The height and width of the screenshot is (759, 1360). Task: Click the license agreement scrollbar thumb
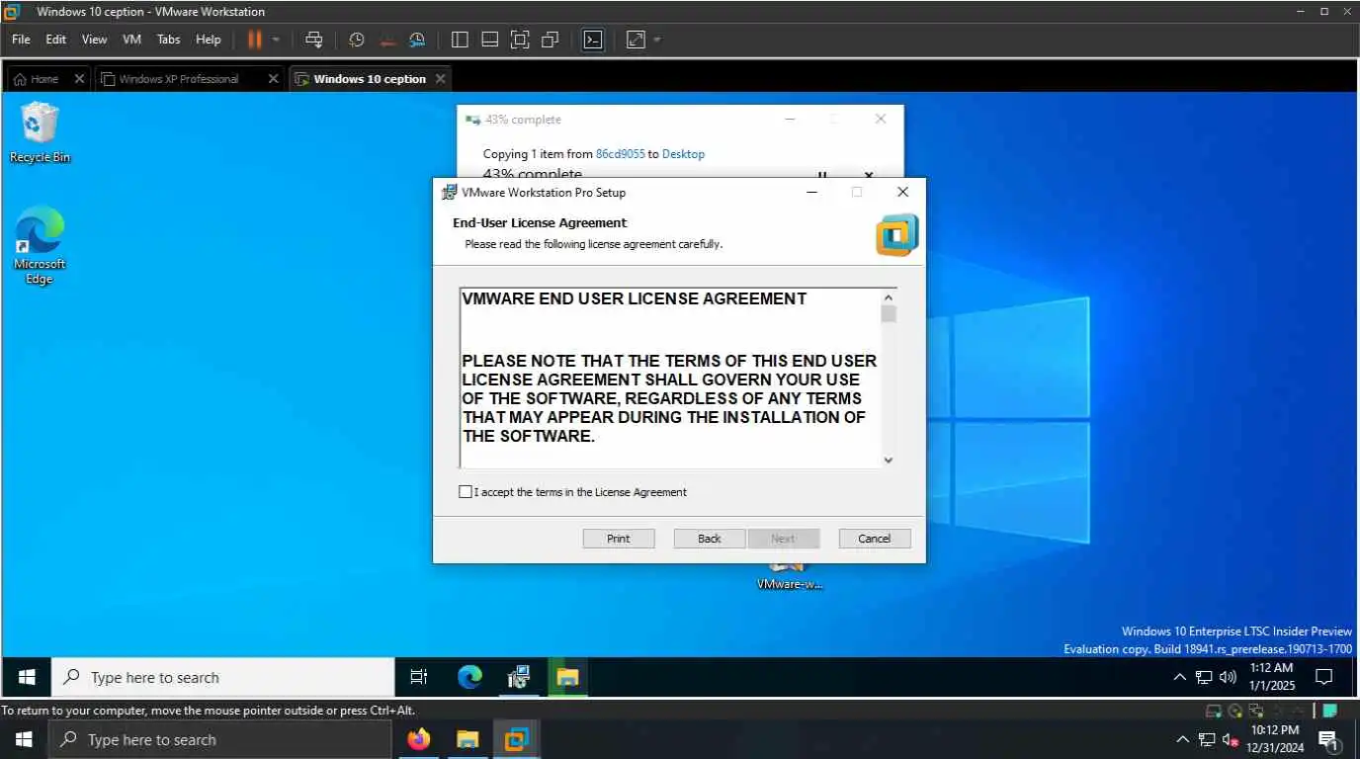(888, 314)
